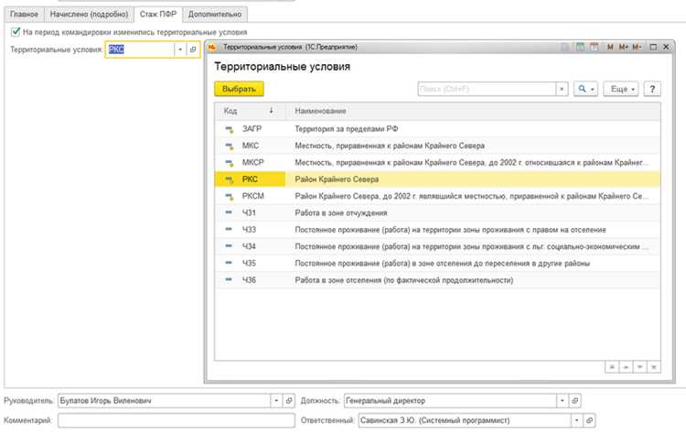Viewport: 686px width, 434px height.
Task: Click the M- memory icon in title bar
Action: pyautogui.click(x=637, y=47)
